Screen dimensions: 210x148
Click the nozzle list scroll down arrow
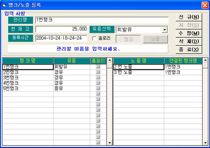click(205, 143)
